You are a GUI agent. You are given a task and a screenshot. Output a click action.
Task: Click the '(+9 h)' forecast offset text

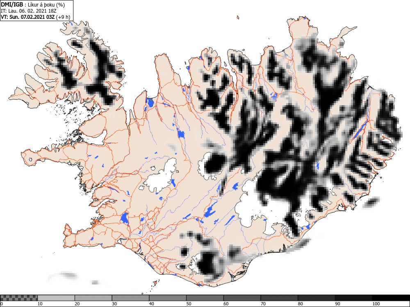pos(63,17)
